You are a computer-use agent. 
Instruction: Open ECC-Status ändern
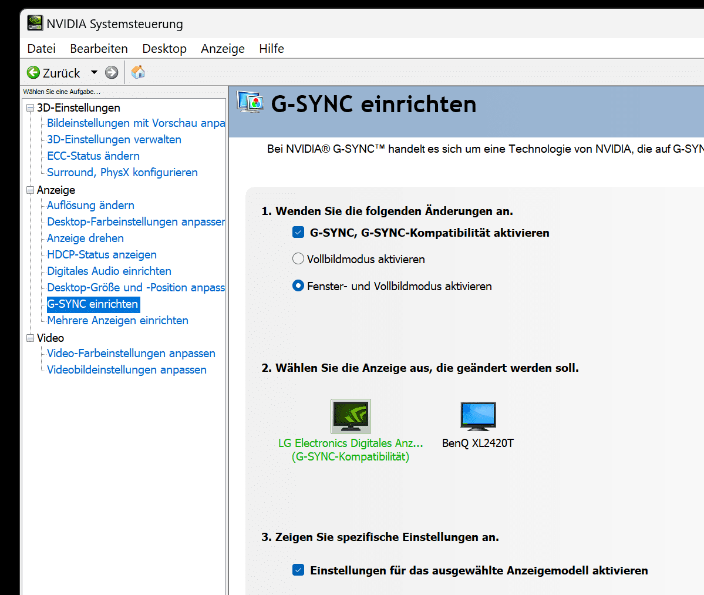[93, 156]
